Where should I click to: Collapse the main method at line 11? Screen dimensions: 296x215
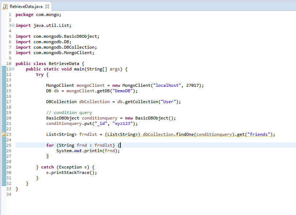[13, 69]
